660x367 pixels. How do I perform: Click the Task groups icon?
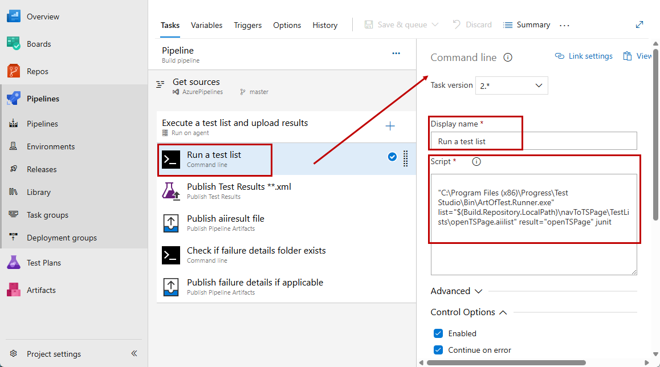click(x=14, y=214)
